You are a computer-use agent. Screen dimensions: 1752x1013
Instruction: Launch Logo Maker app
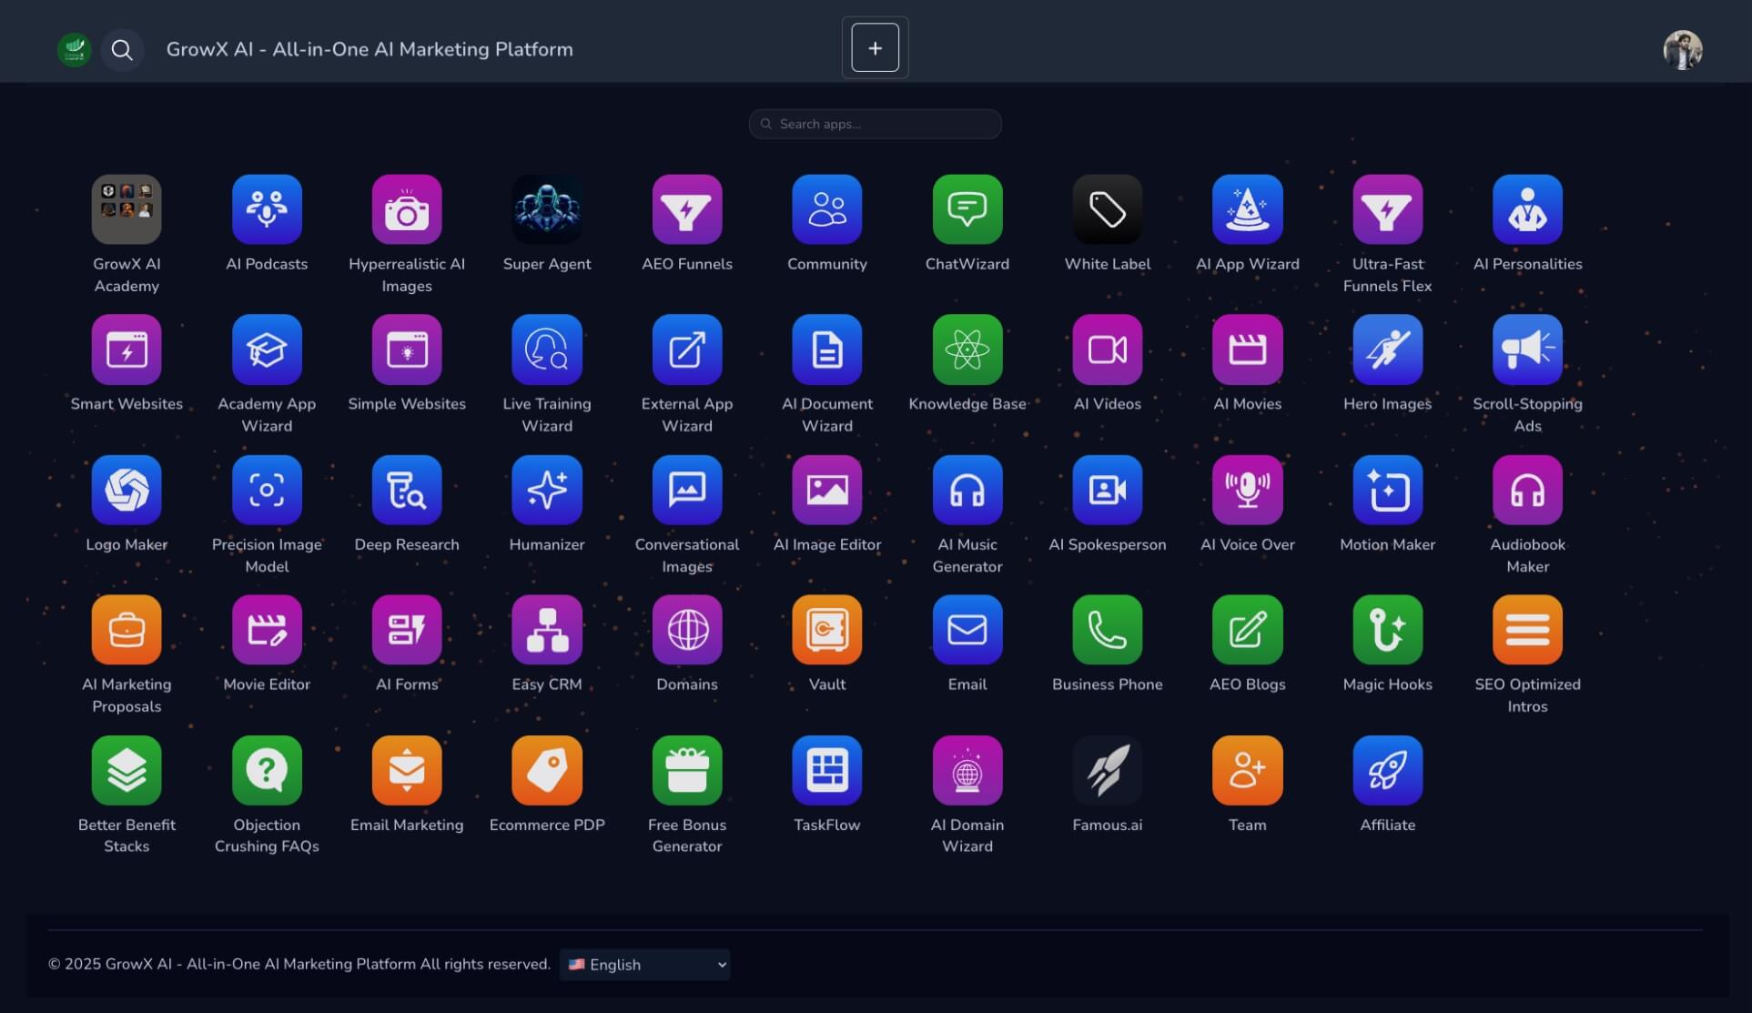point(127,490)
